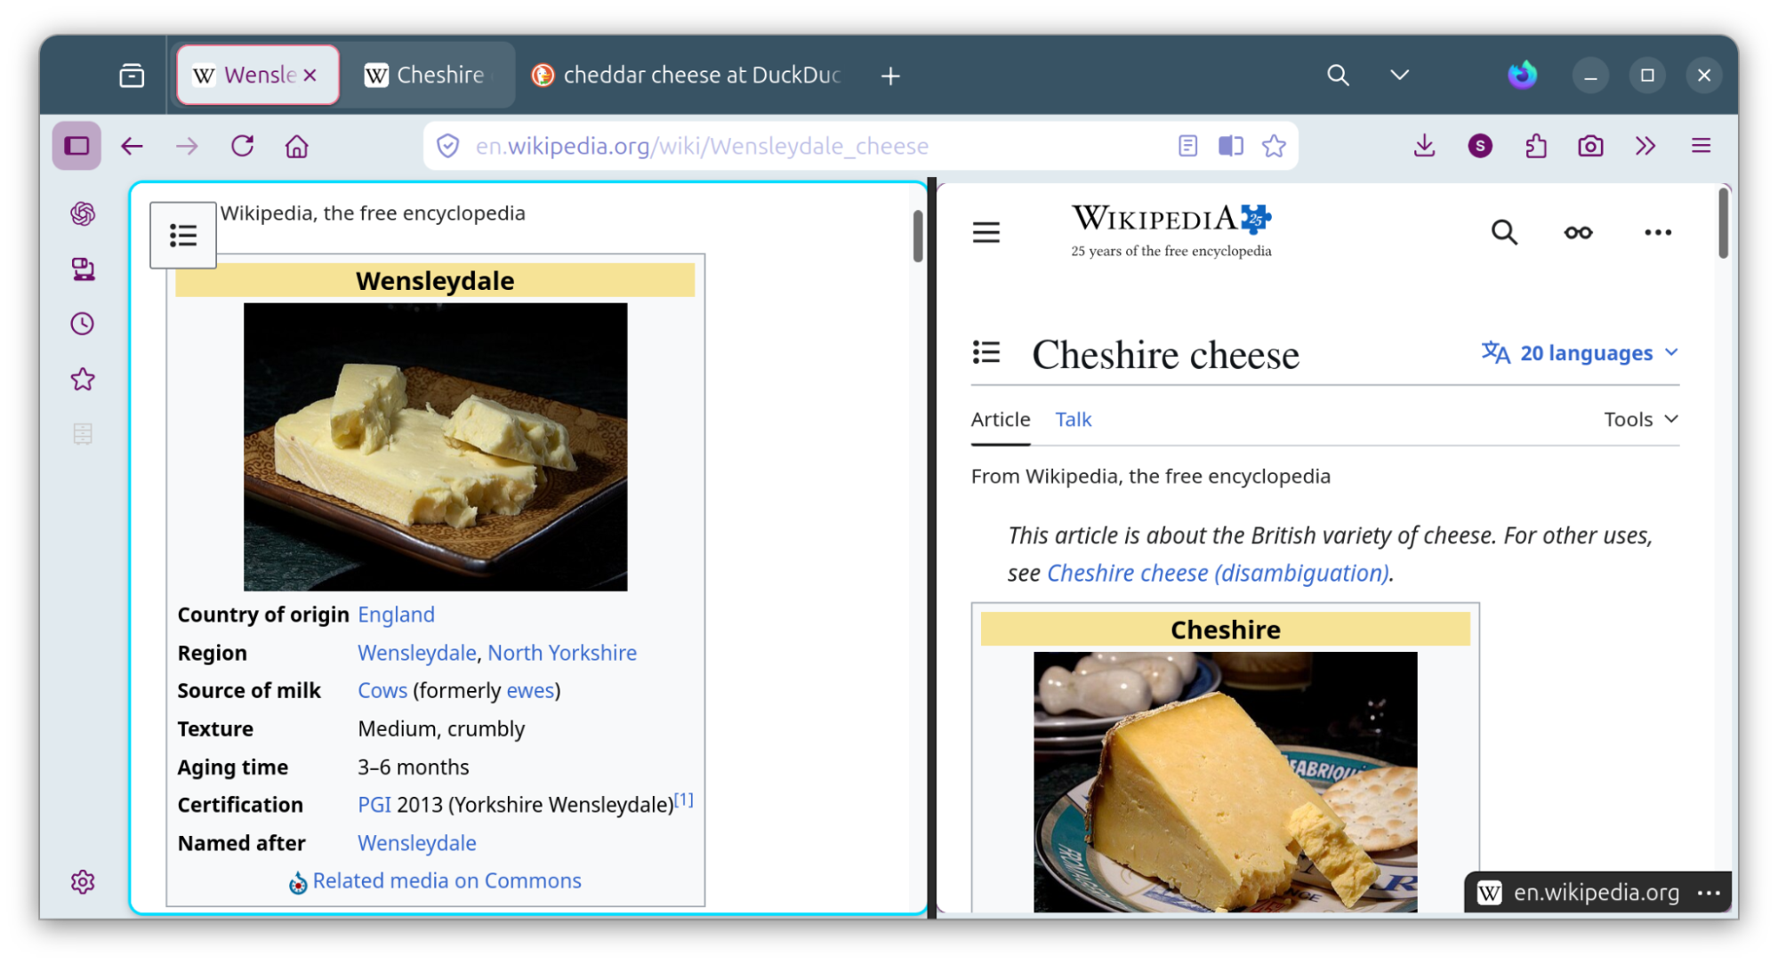Follow the North Yorkshire link
Viewport: 1778px width, 964px height.
[x=562, y=652]
